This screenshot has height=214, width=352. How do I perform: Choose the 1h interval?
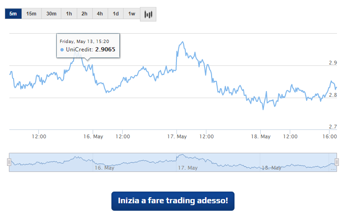[x=69, y=14]
